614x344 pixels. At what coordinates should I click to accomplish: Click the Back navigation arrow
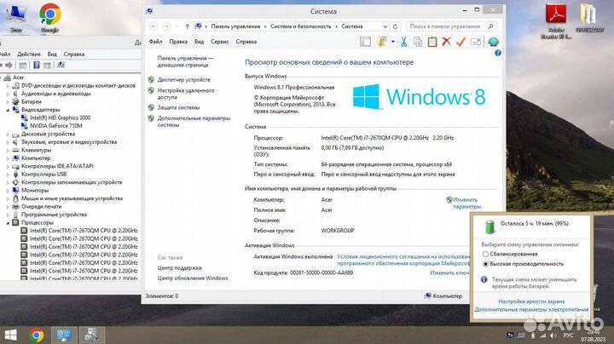point(153,26)
